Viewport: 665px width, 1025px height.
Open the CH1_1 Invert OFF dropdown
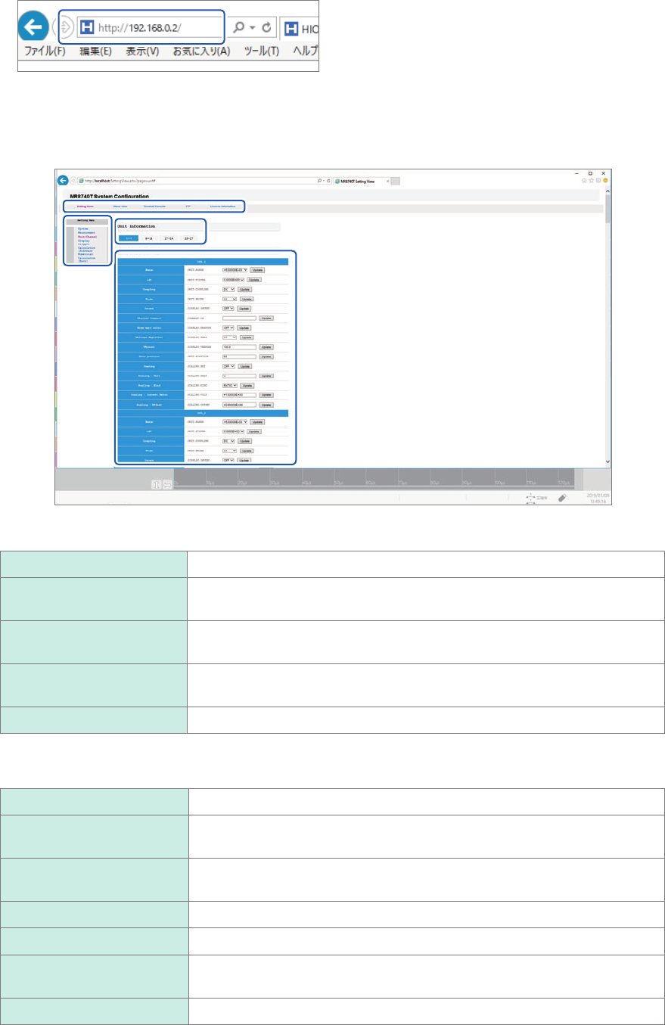coord(229,309)
